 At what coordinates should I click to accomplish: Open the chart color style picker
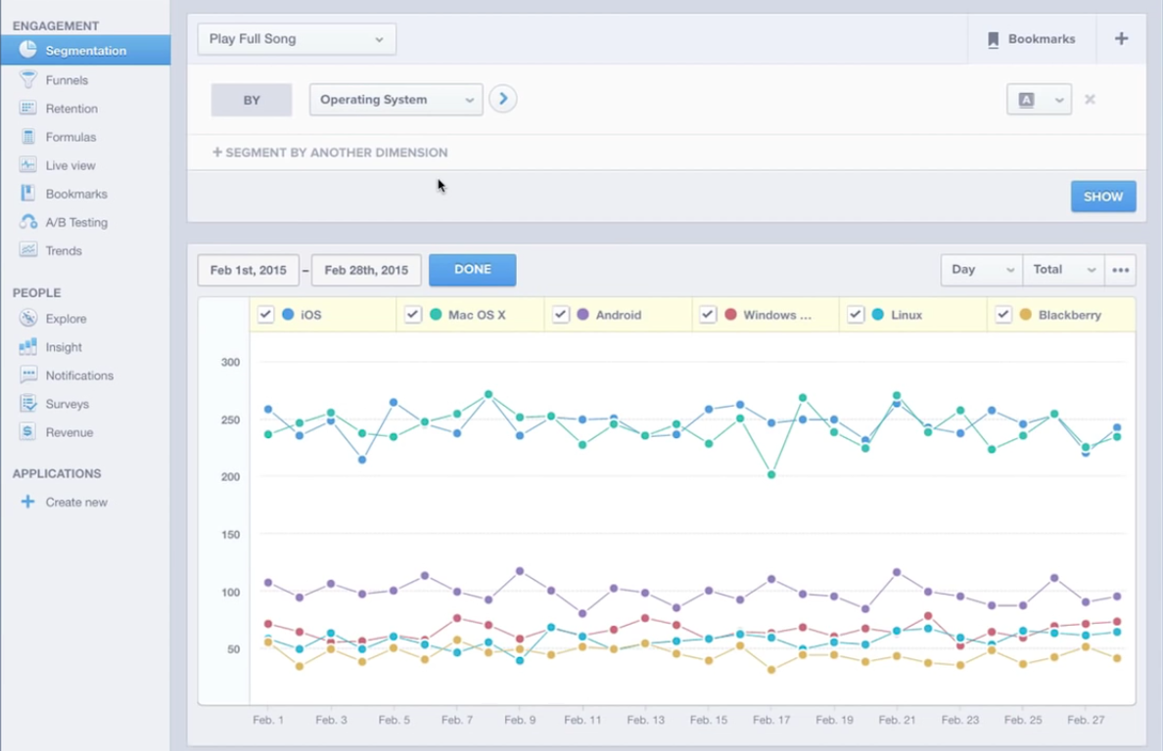click(x=1039, y=99)
